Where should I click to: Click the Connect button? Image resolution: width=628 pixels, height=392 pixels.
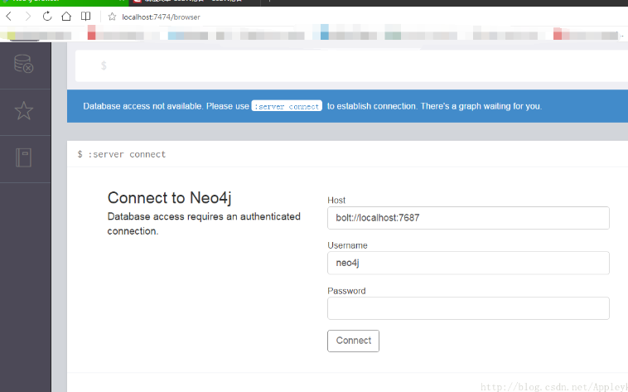(353, 341)
